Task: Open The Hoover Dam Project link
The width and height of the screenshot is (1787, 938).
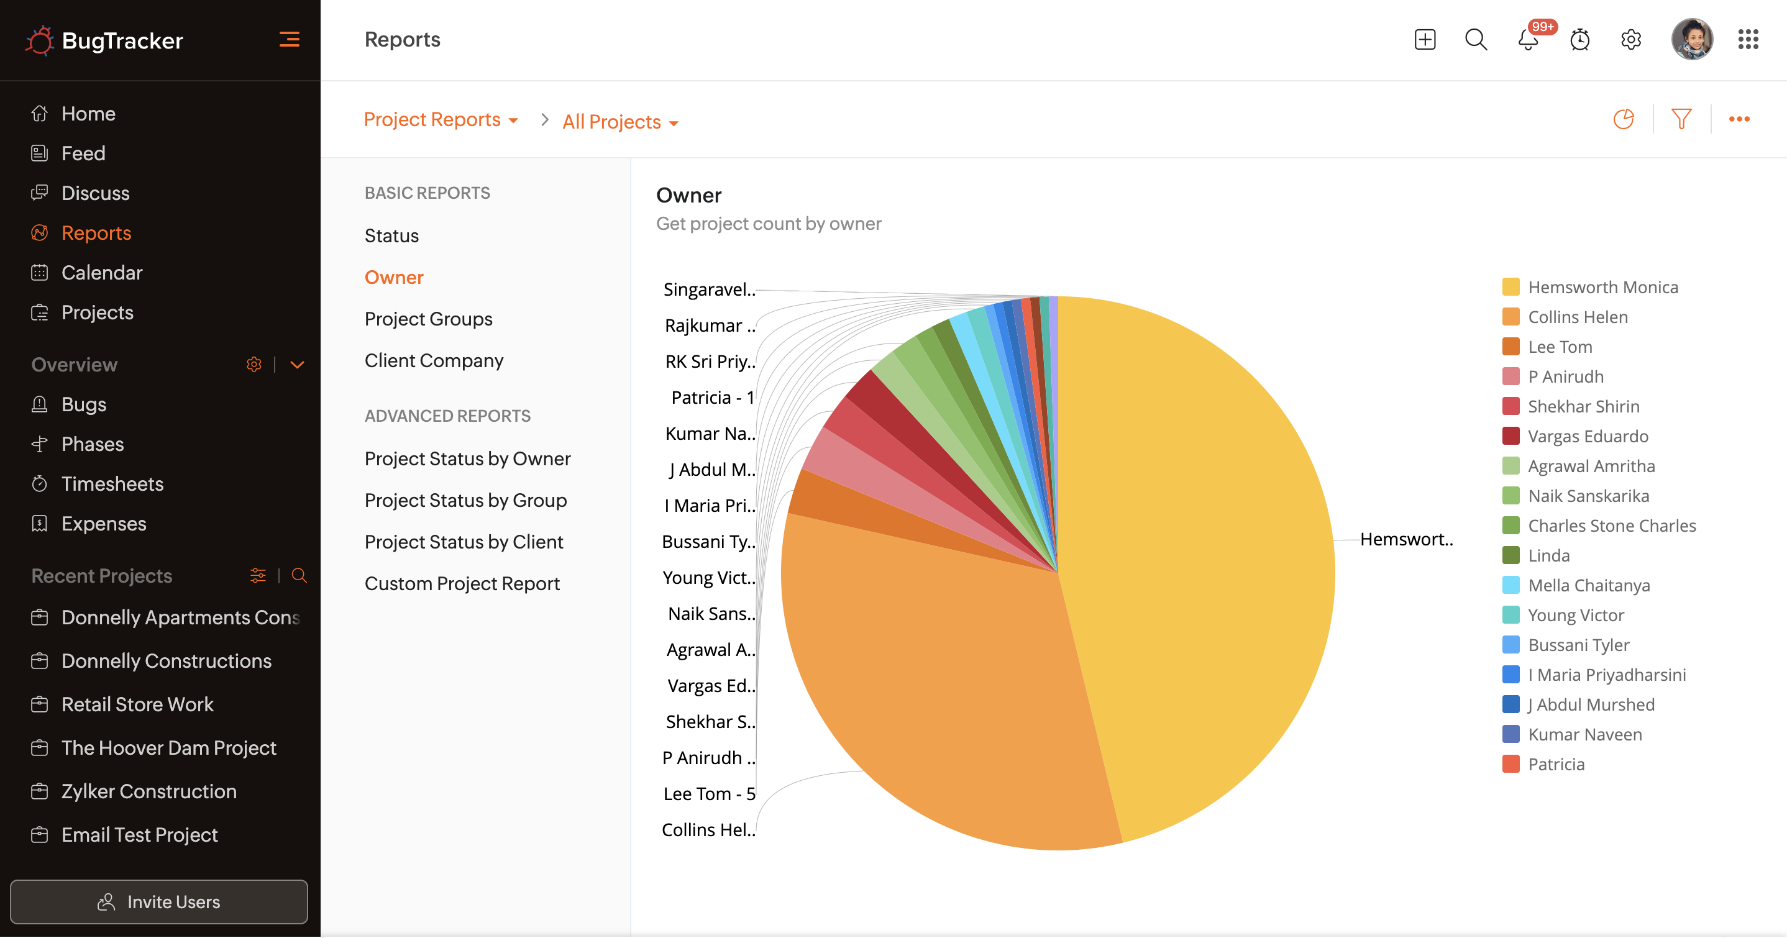Action: point(168,748)
